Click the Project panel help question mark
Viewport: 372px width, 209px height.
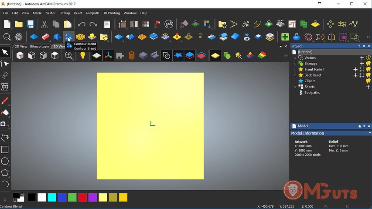[359, 46]
